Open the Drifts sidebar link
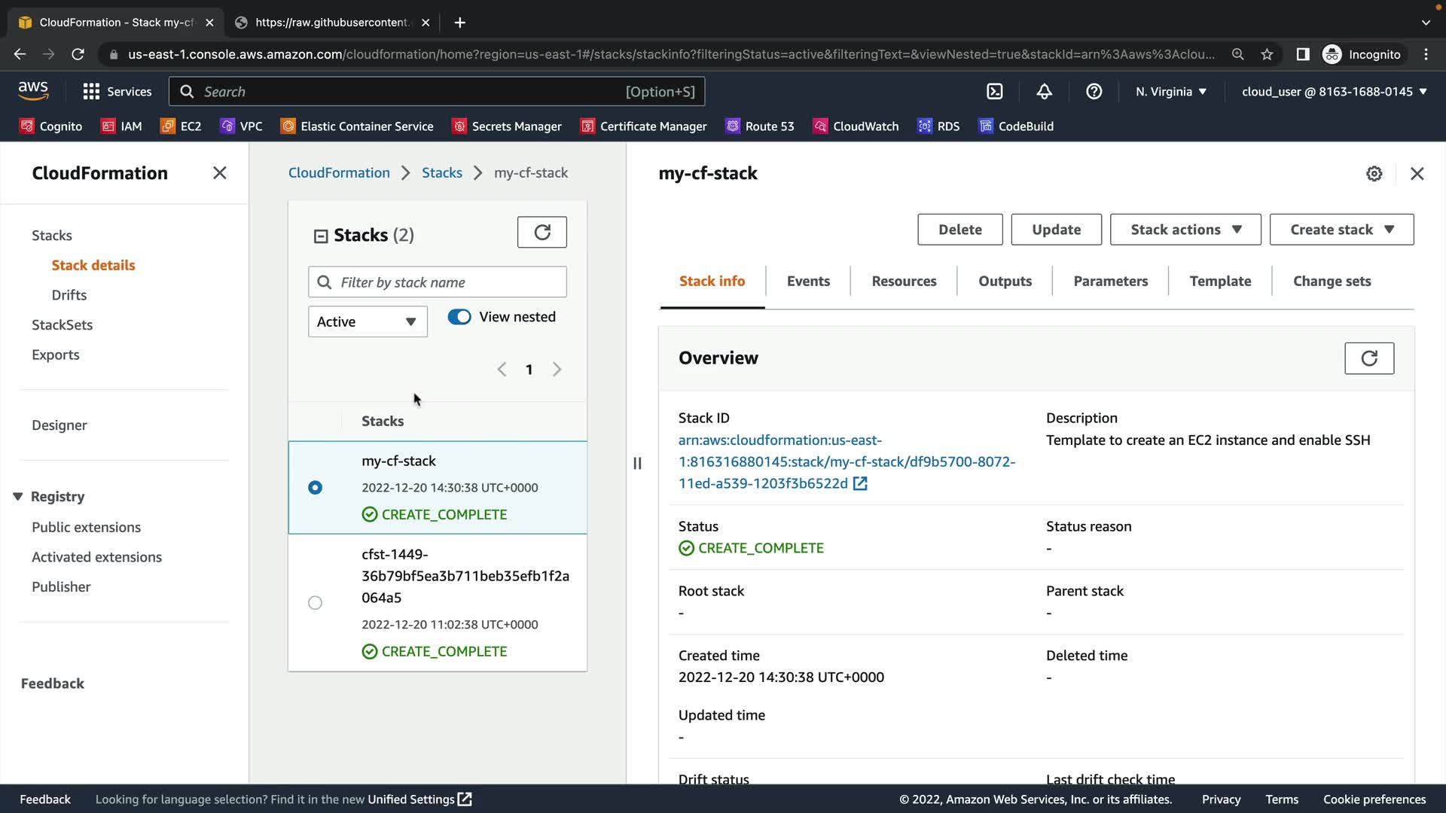Viewport: 1446px width, 813px height. tap(69, 295)
